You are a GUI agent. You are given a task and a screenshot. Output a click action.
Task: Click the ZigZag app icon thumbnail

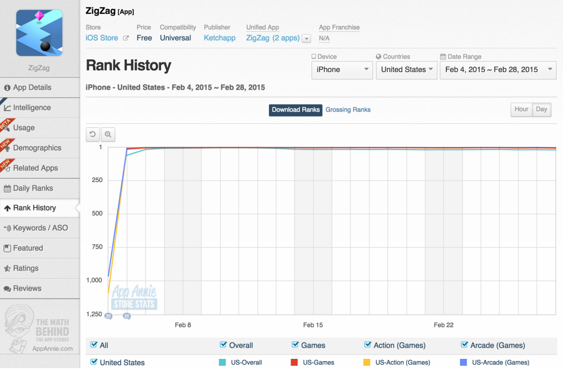[39, 33]
